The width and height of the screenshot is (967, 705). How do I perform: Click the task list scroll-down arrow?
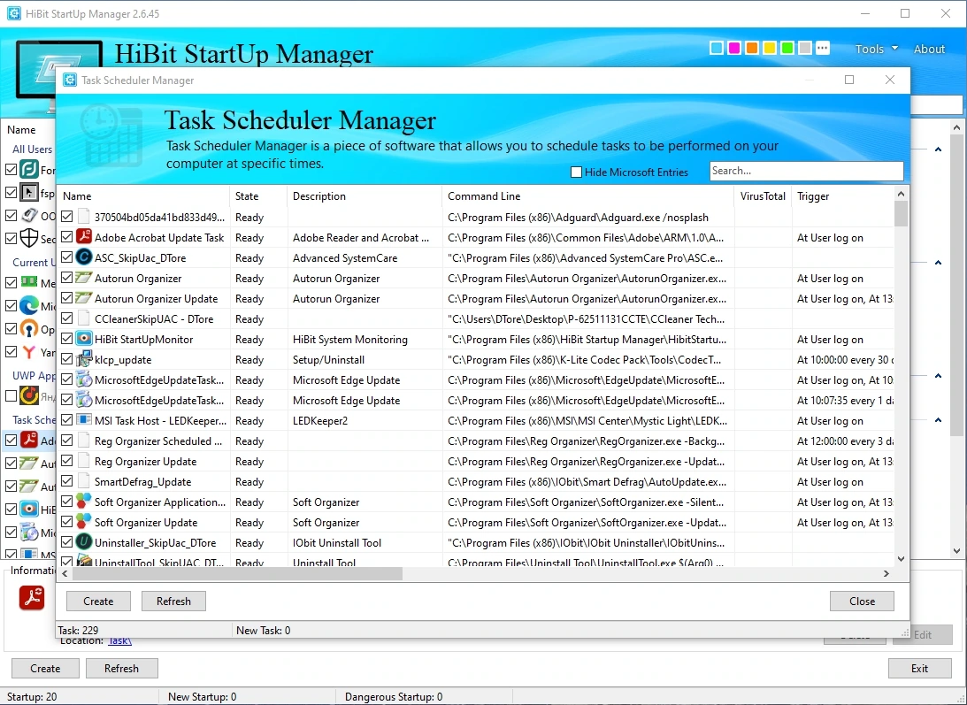(901, 559)
